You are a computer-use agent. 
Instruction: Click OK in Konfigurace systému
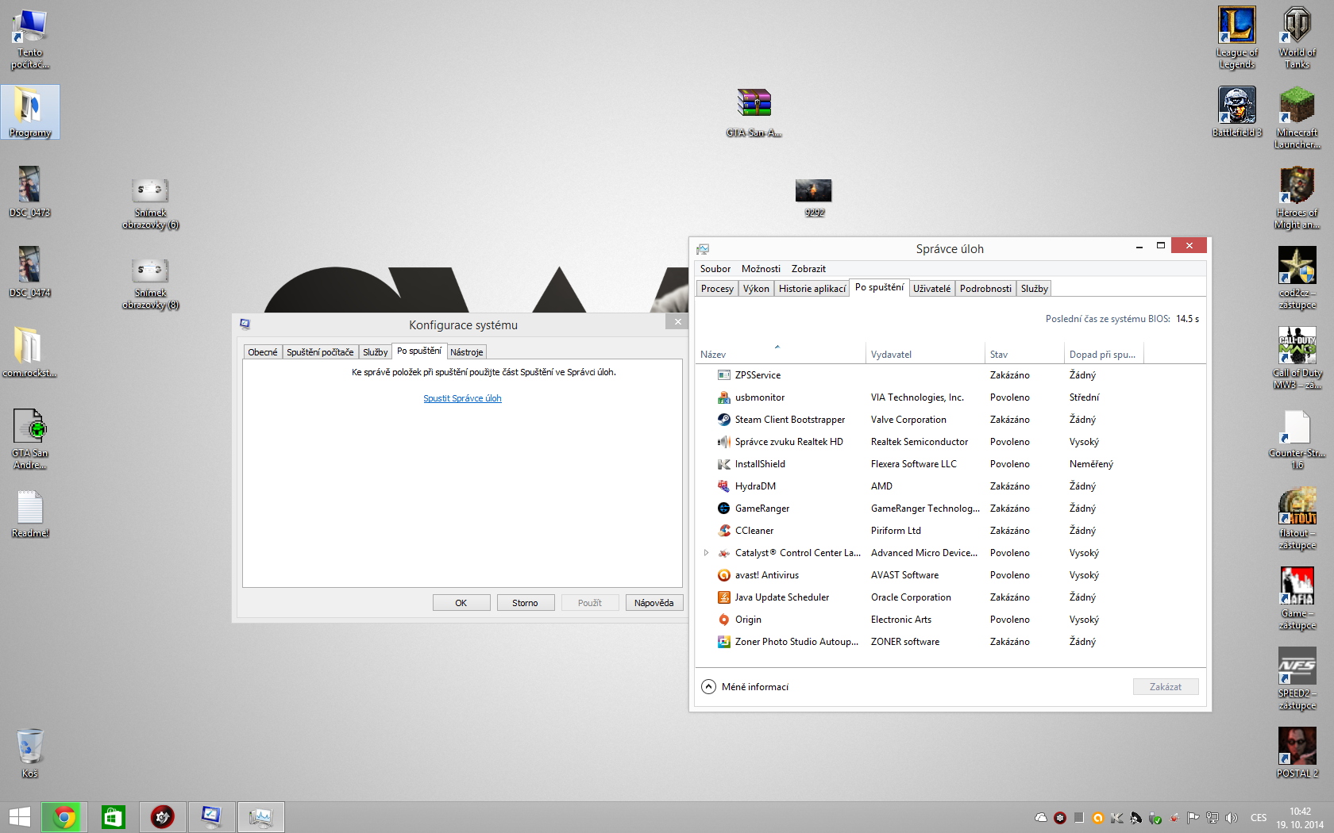[x=461, y=603]
